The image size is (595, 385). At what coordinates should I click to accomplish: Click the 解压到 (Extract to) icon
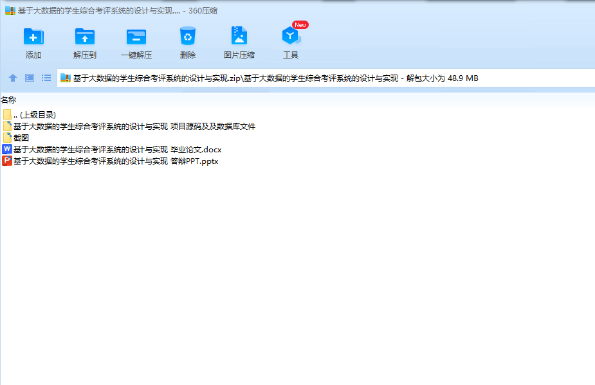coord(85,37)
